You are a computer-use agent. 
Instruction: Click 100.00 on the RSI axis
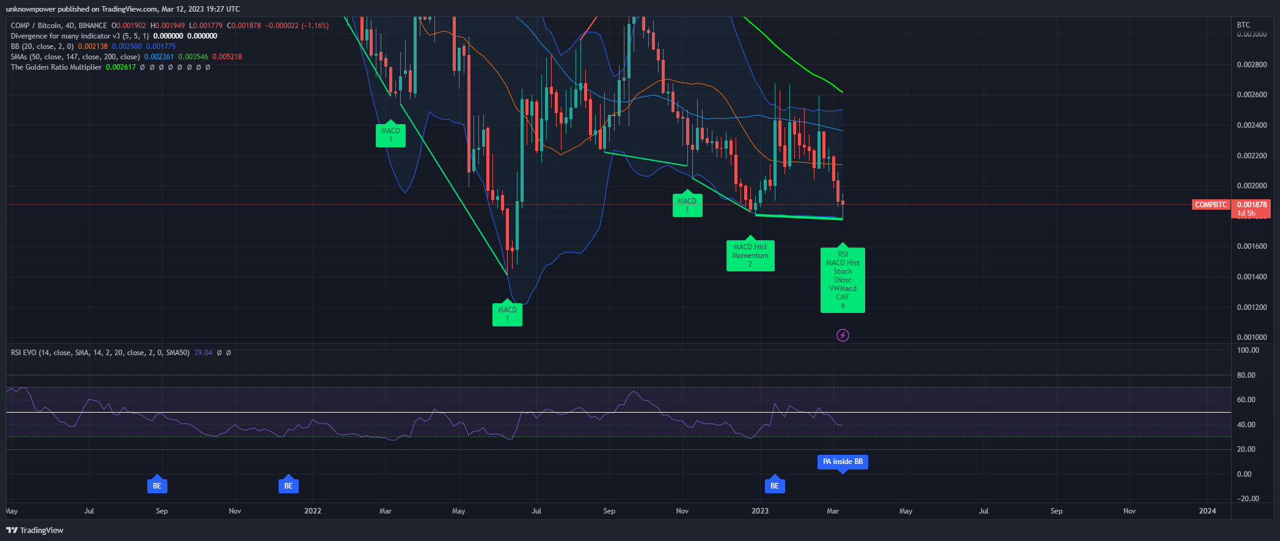1248,350
